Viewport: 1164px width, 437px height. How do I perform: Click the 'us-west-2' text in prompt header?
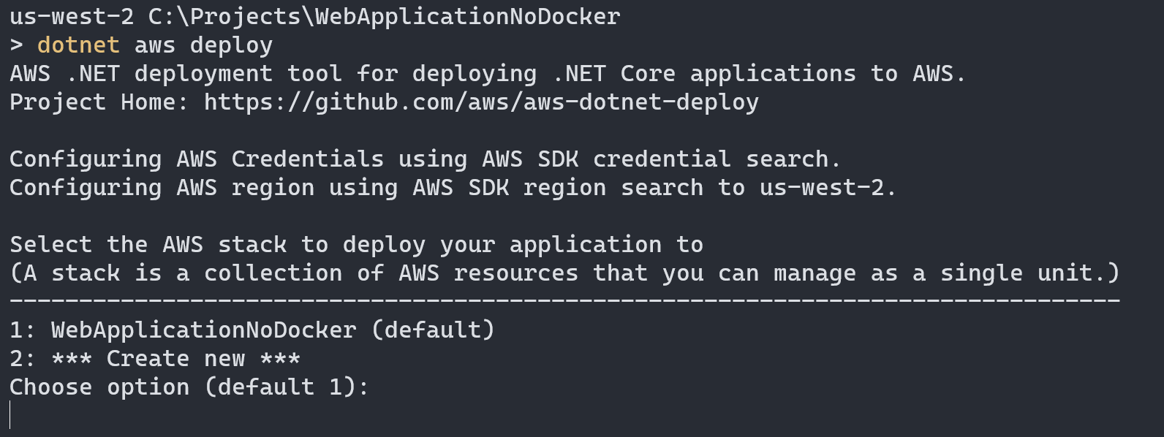click(72, 17)
